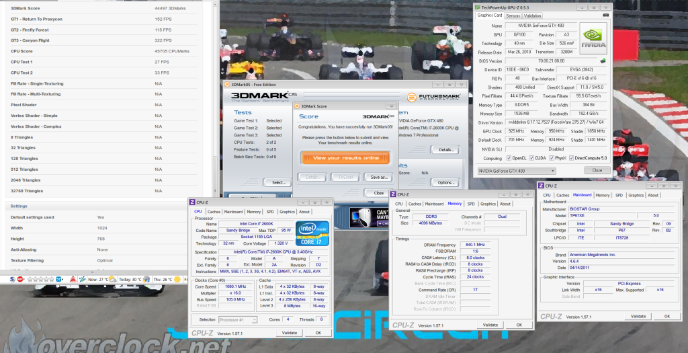Image resolution: width=688 pixels, height=353 pixels.
Task: Click the Options... button in 3DMark05
Action: [445, 183]
